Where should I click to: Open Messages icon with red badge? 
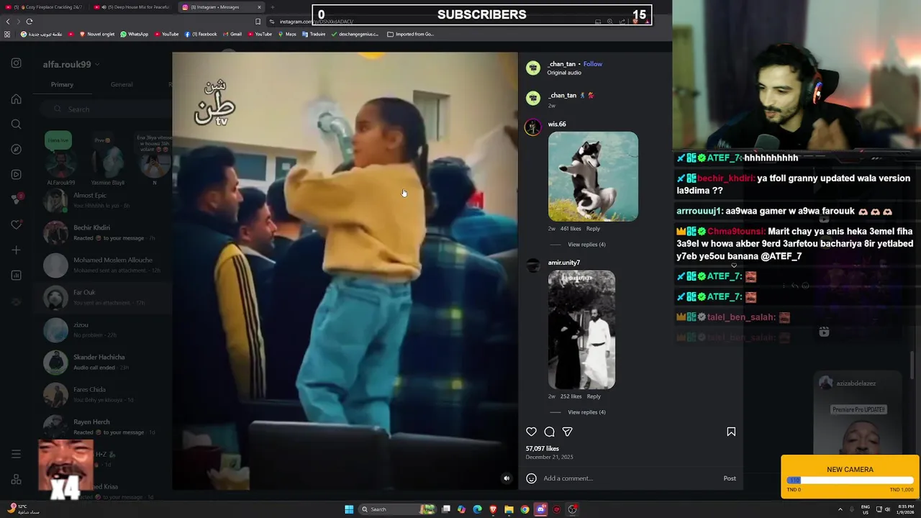click(x=16, y=199)
